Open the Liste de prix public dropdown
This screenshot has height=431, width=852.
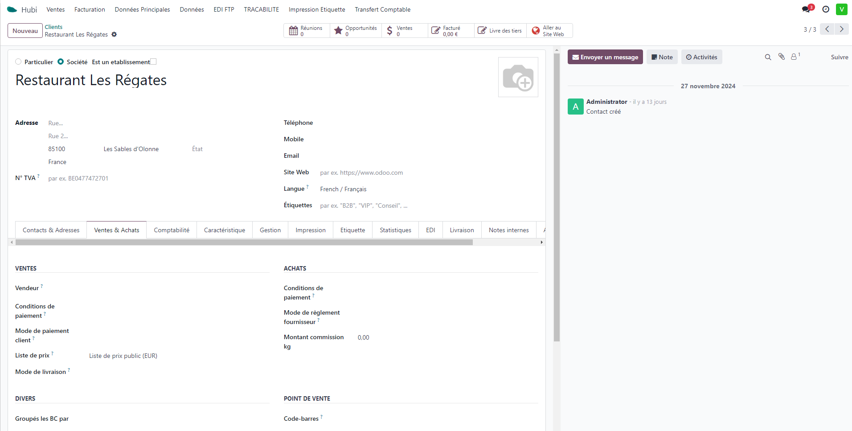click(123, 356)
